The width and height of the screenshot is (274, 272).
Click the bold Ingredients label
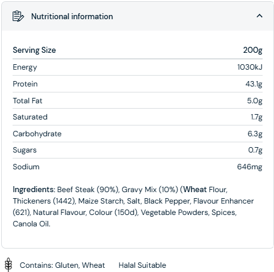[34, 189]
